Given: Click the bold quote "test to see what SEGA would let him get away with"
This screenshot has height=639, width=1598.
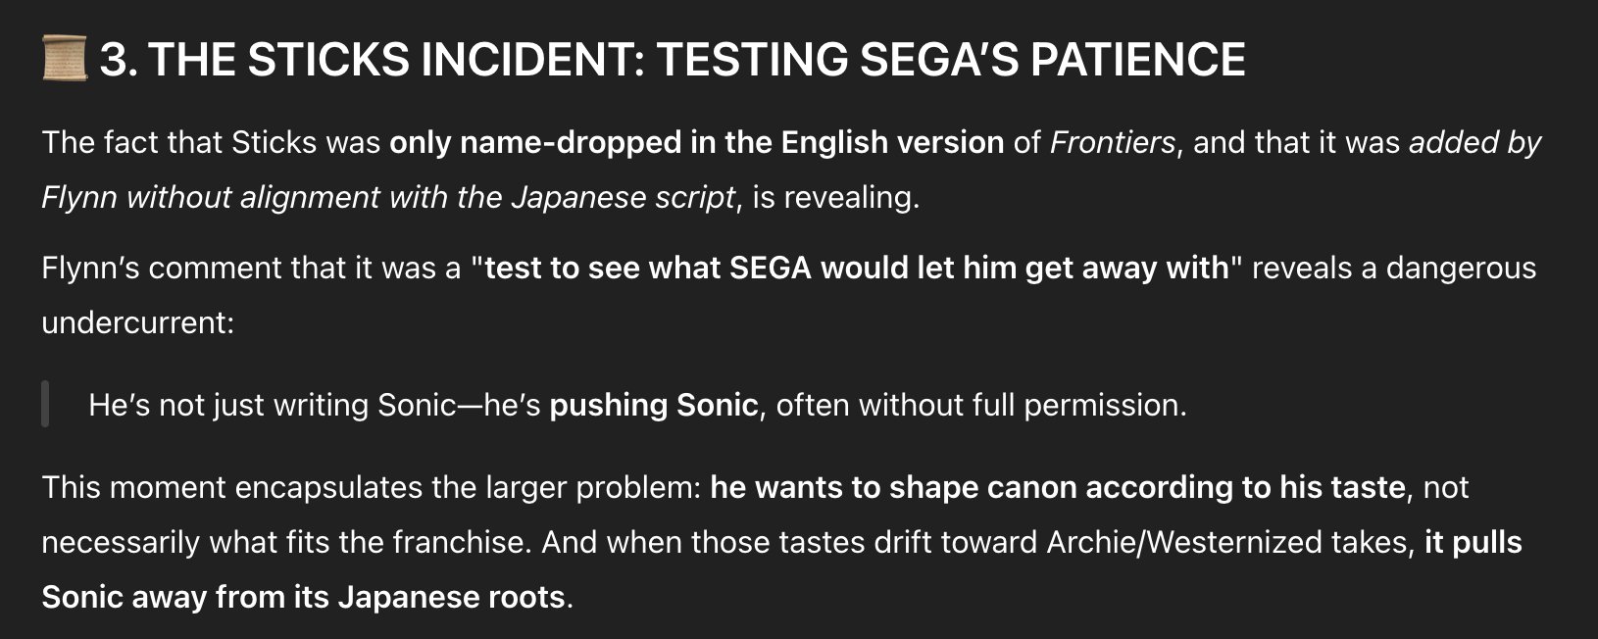Looking at the screenshot, I should tap(857, 269).
